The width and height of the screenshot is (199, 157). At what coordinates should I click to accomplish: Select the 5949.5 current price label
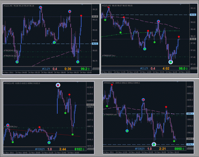pyautogui.click(x=190, y=139)
